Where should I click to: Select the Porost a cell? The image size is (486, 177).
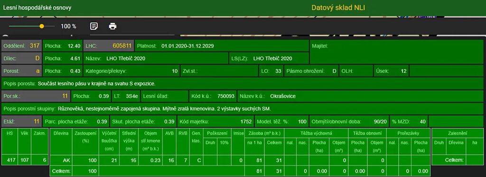[x=21, y=71]
